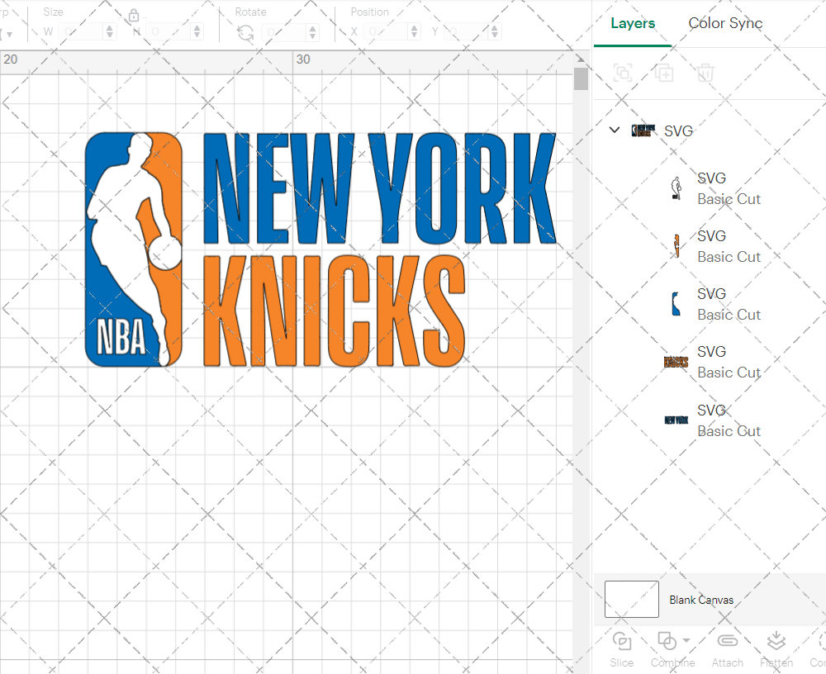This screenshot has width=826, height=674.
Task: Increase Width using the stepper arrow
Action: (x=109, y=27)
